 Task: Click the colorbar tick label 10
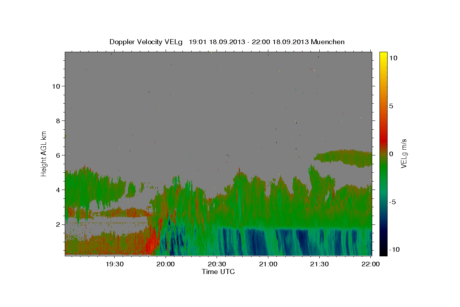tap(393, 58)
